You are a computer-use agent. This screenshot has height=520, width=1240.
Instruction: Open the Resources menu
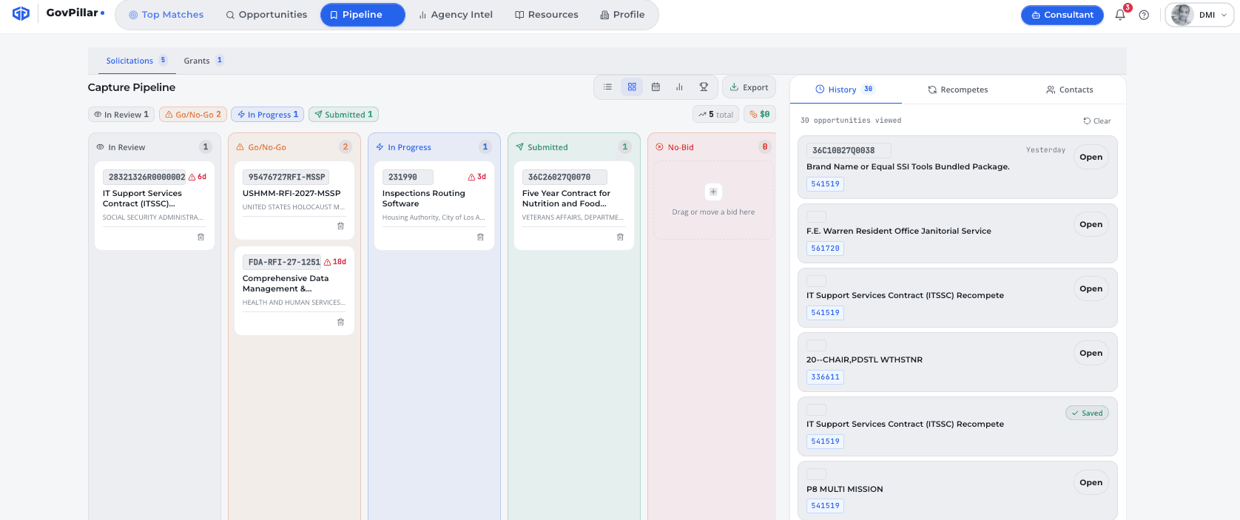547,15
